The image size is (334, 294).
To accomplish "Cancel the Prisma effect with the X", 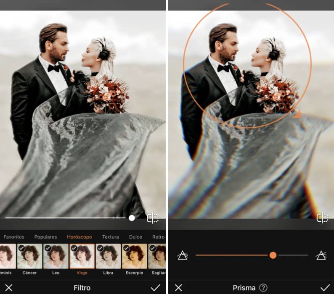I will coord(178,288).
